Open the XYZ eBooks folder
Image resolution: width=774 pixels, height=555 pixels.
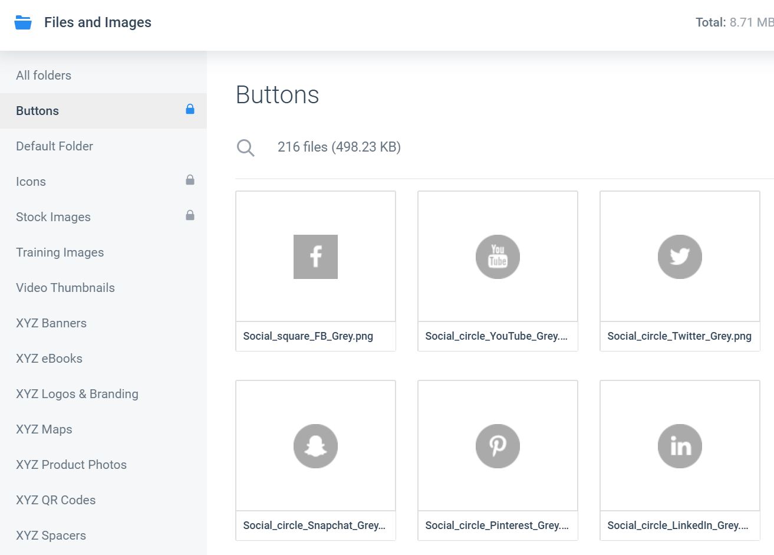[x=103, y=359]
